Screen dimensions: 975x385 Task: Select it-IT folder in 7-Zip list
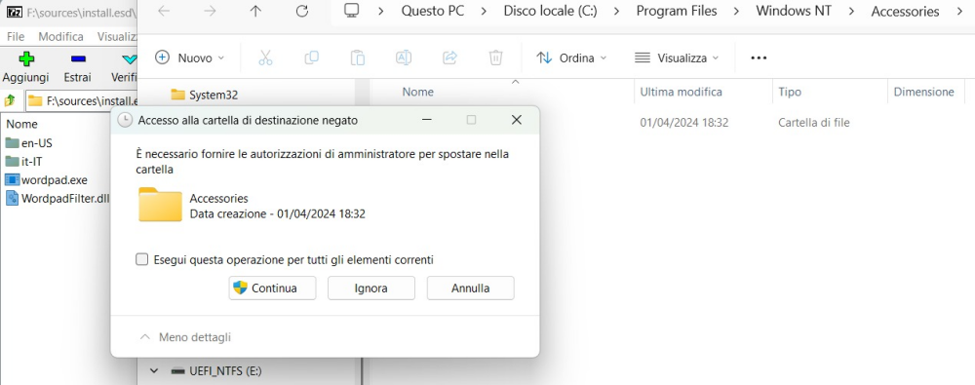coord(32,161)
